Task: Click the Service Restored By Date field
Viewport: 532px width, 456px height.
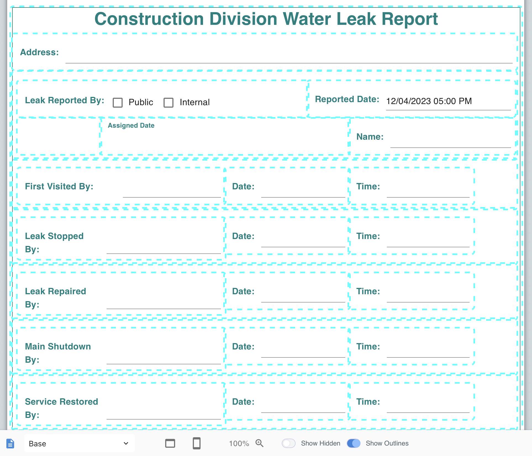Action: pyautogui.click(x=303, y=407)
